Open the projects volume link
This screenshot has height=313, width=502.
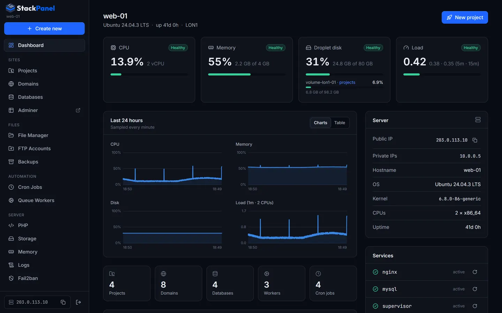pyautogui.click(x=347, y=82)
